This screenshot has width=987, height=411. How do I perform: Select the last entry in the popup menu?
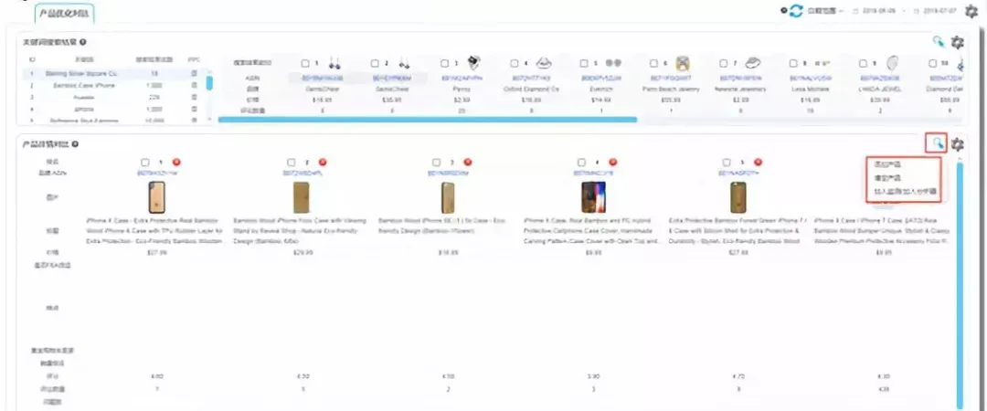click(x=904, y=191)
